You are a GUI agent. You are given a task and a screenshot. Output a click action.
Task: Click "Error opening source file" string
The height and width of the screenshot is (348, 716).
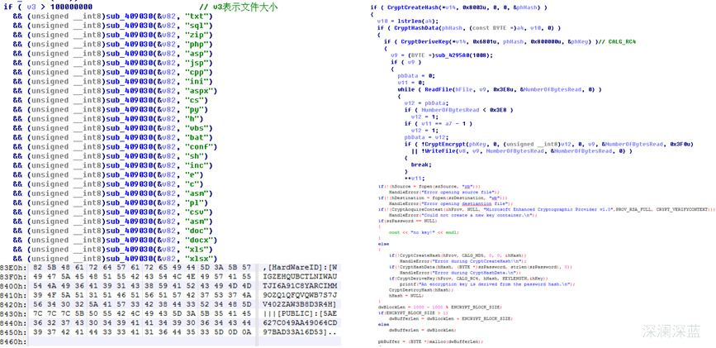point(458,192)
